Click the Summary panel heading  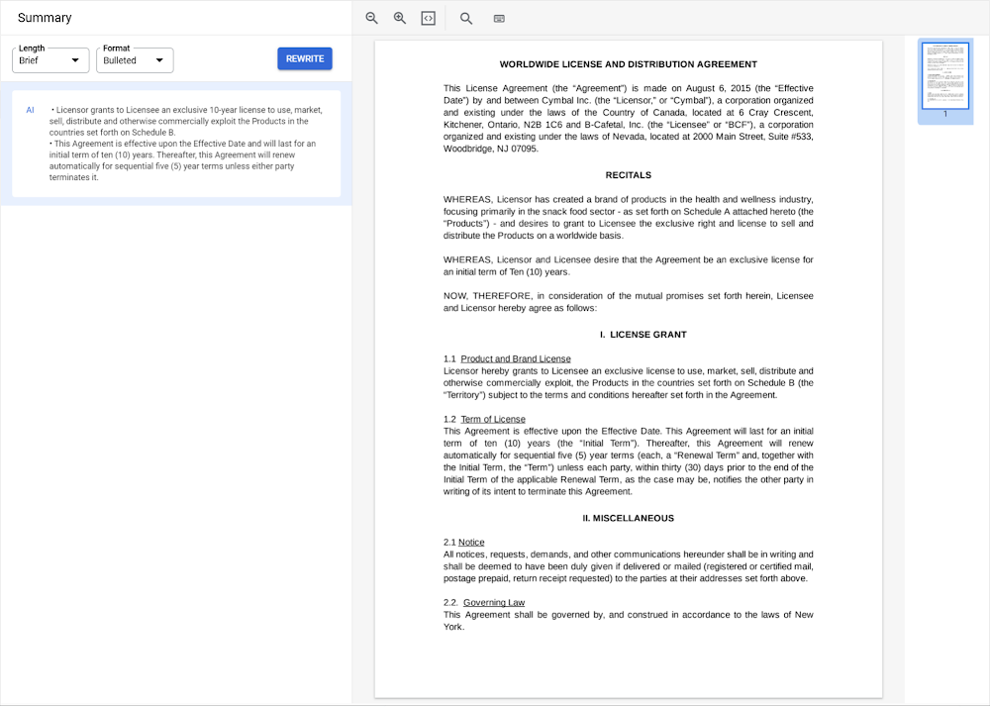(45, 18)
